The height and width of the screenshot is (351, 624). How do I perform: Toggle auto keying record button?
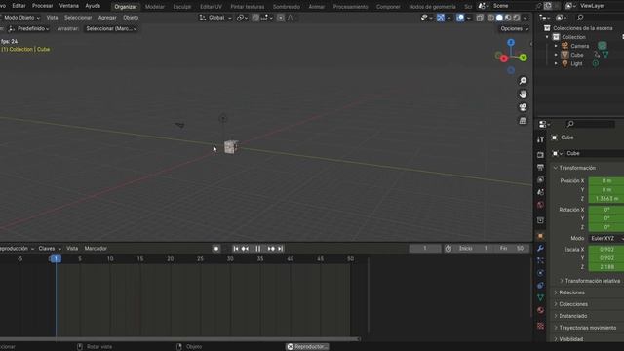216,249
